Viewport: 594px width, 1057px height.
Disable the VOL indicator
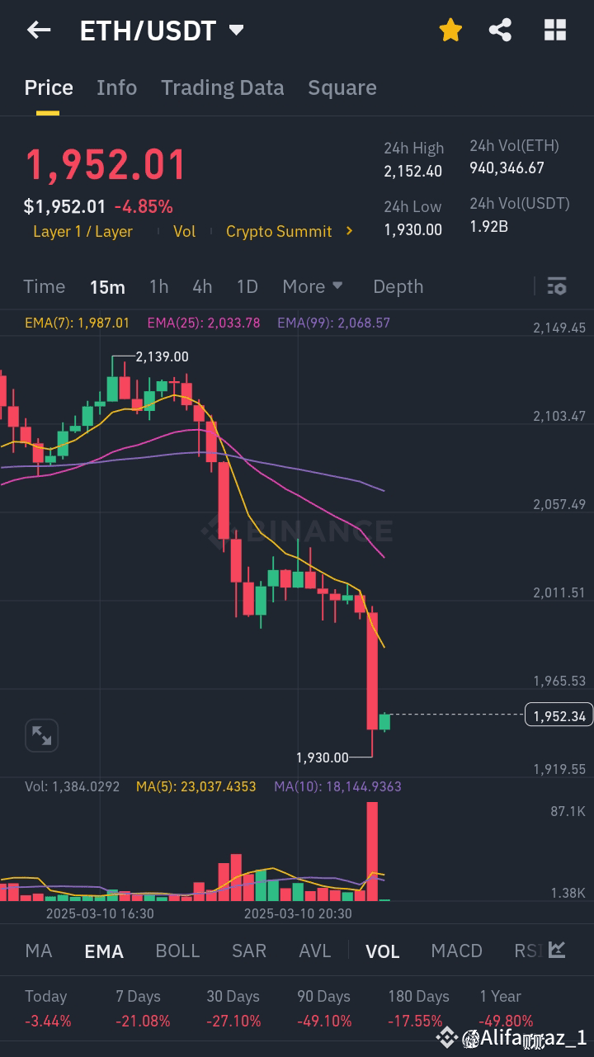(x=382, y=951)
